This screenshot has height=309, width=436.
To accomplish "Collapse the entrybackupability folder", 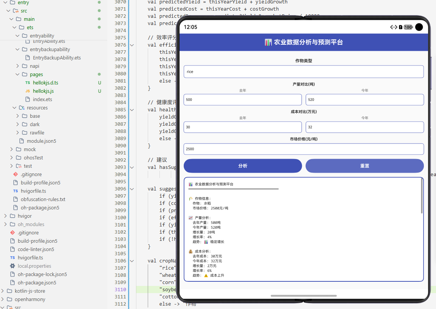I will (17, 50).
